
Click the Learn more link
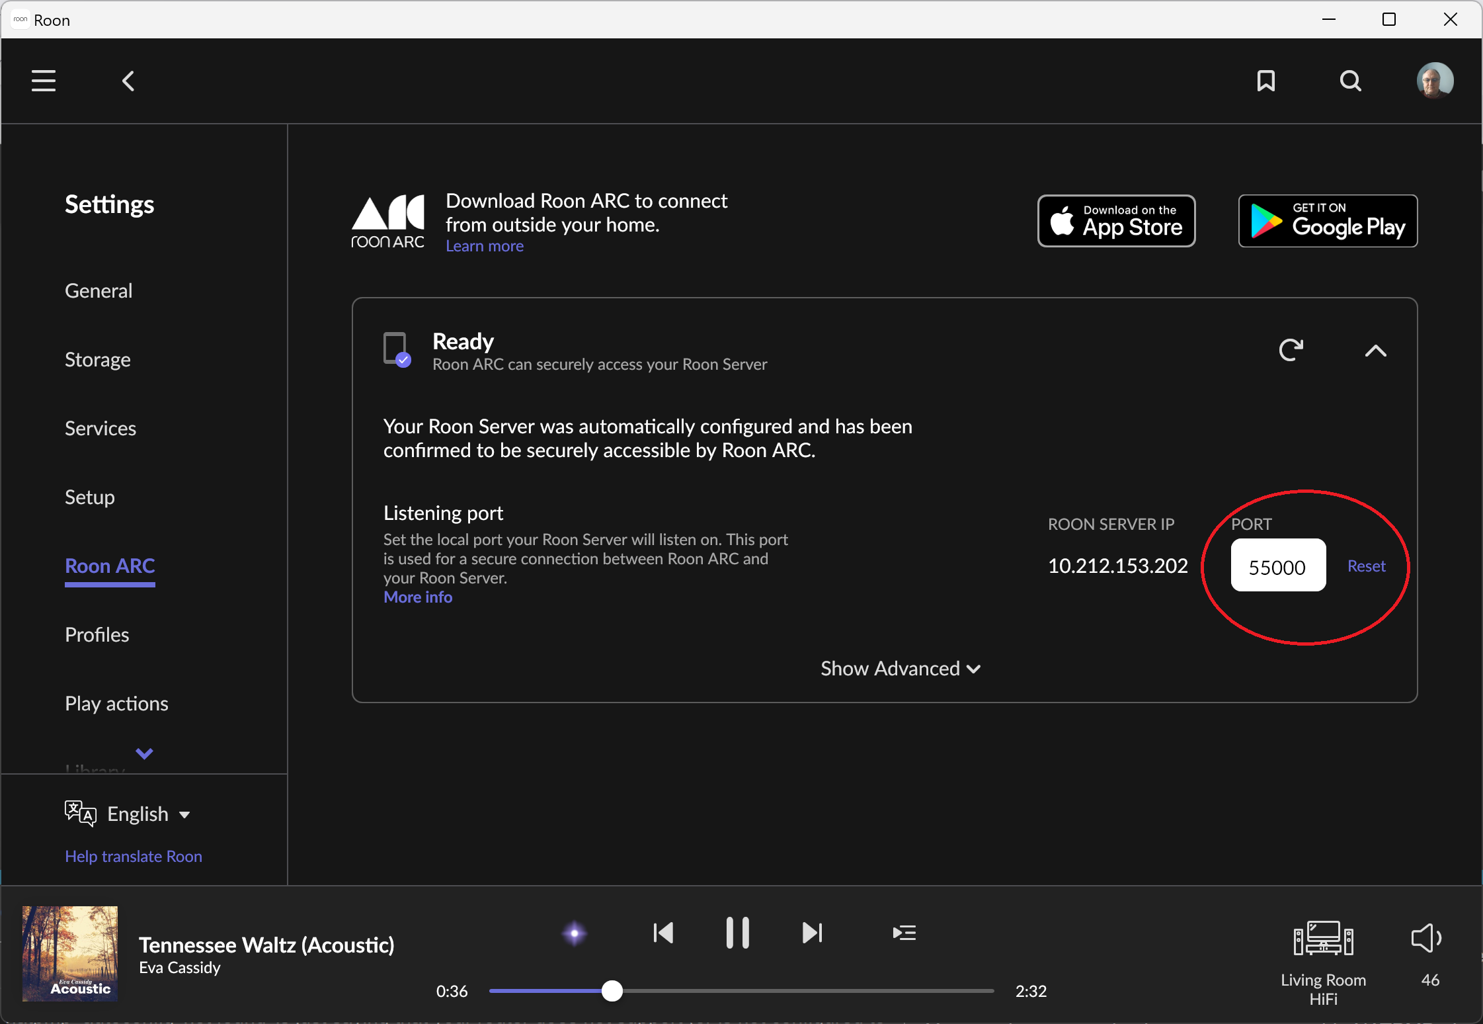tap(485, 246)
